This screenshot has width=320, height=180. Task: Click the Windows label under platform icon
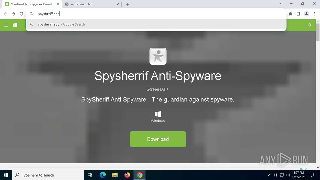(x=158, y=121)
